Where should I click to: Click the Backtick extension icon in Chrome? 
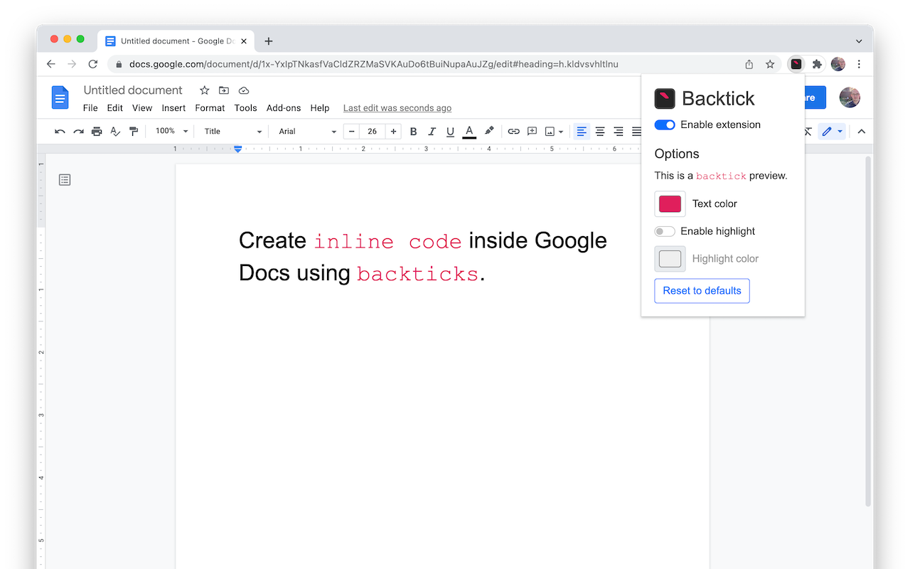[x=796, y=64]
